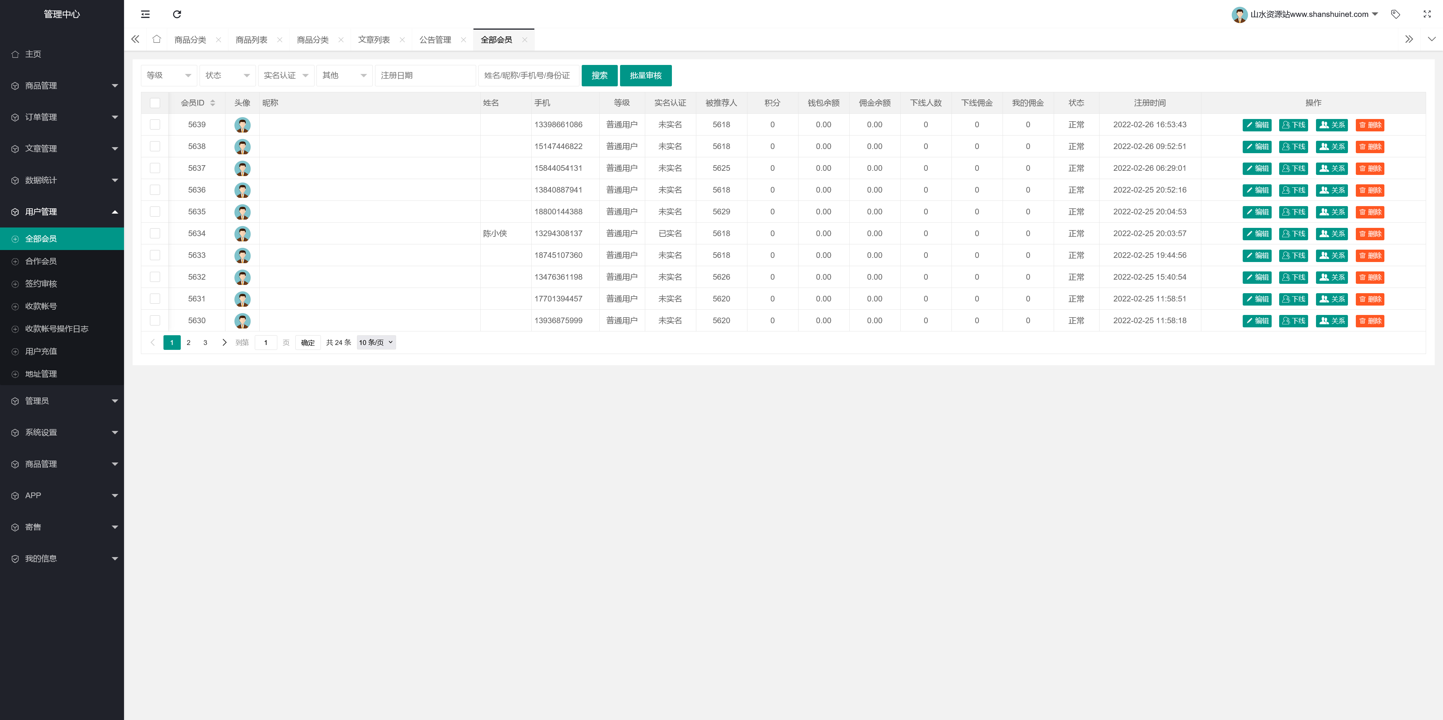Click the 批量审核 button
The height and width of the screenshot is (720, 1443).
[x=645, y=75]
